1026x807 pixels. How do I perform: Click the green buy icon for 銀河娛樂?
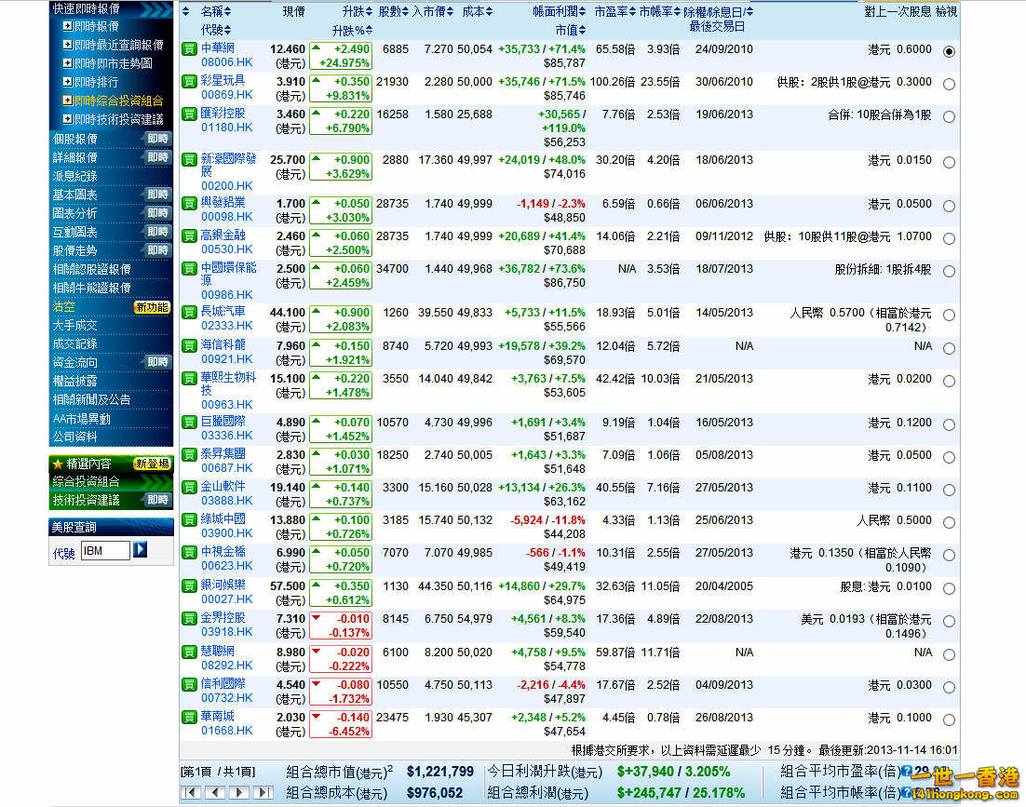pyautogui.click(x=189, y=585)
